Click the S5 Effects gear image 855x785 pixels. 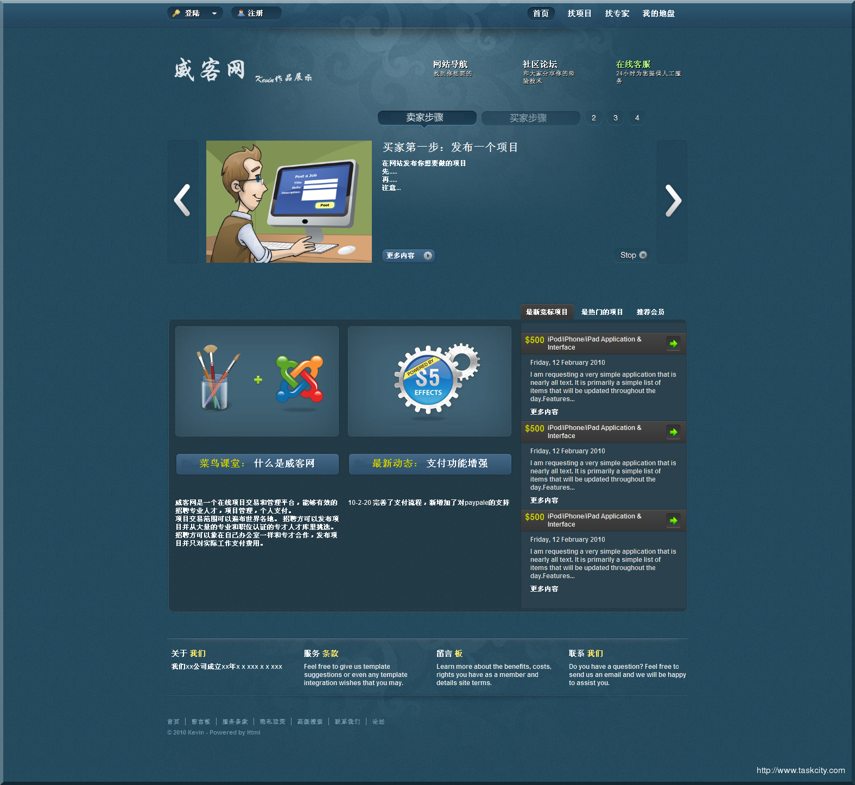(429, 381)
